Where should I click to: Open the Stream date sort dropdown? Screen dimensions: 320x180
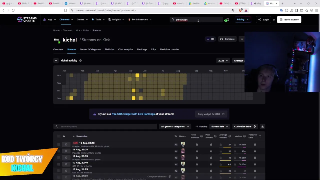(219, 126)
